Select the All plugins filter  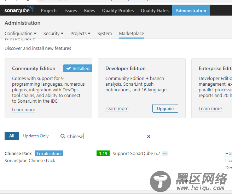(12, 136)
